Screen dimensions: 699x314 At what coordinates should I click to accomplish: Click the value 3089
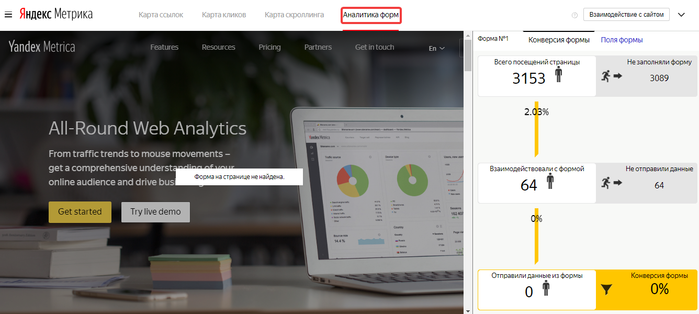point(659,78)
